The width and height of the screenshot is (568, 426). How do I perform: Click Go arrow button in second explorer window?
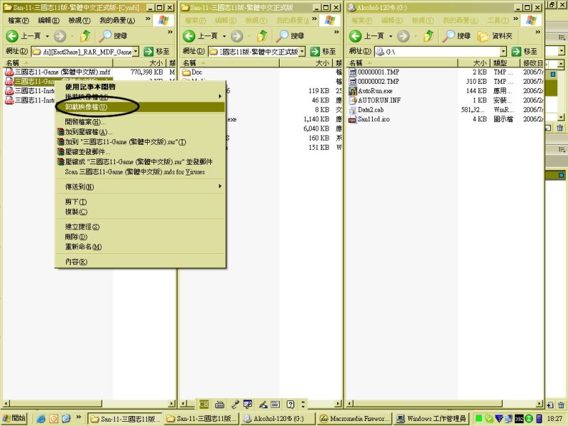pyautogui.click(x=315, y=51)
